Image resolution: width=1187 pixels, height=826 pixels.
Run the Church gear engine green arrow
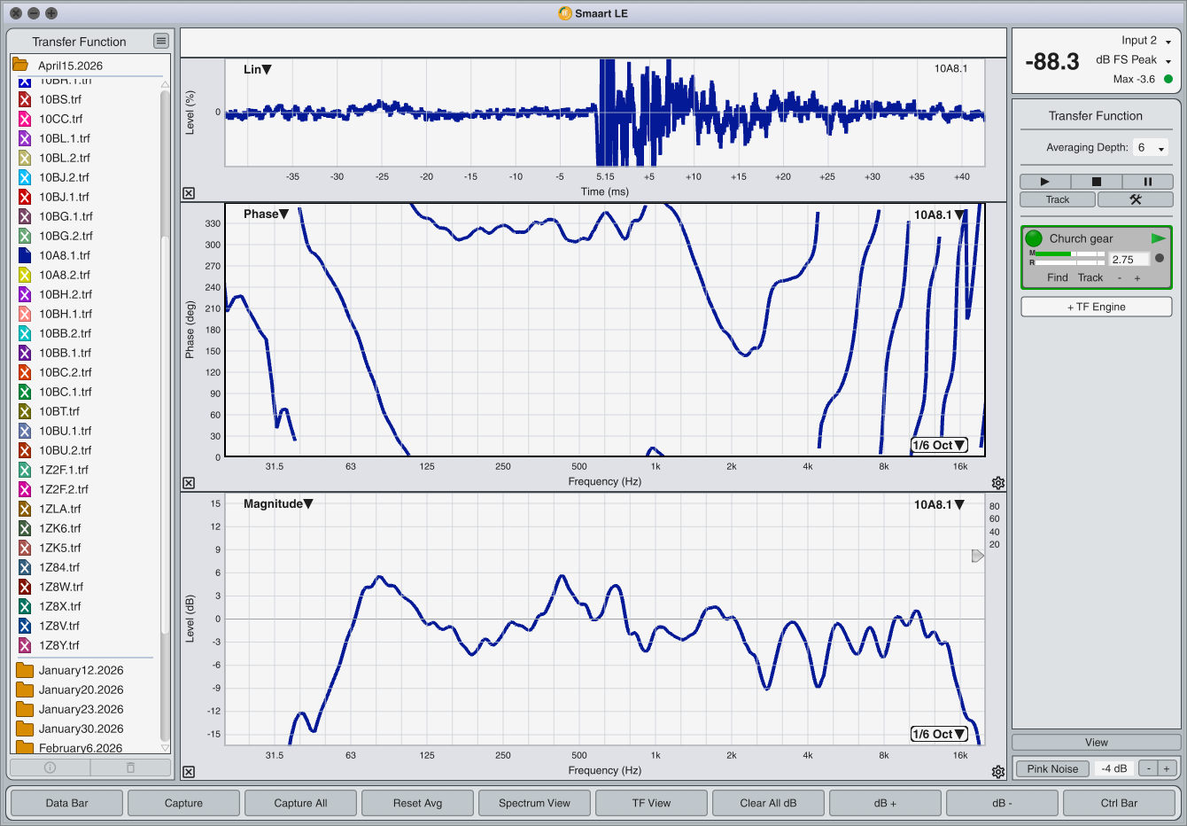[x=1159, y=238]
